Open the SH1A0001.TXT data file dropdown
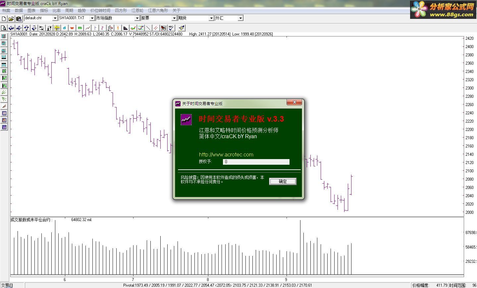This screenshot has width=477, height=288. coord(92,18)
